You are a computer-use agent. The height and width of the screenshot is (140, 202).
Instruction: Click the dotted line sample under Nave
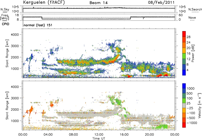pyautogui.click(x=192, y=20)
